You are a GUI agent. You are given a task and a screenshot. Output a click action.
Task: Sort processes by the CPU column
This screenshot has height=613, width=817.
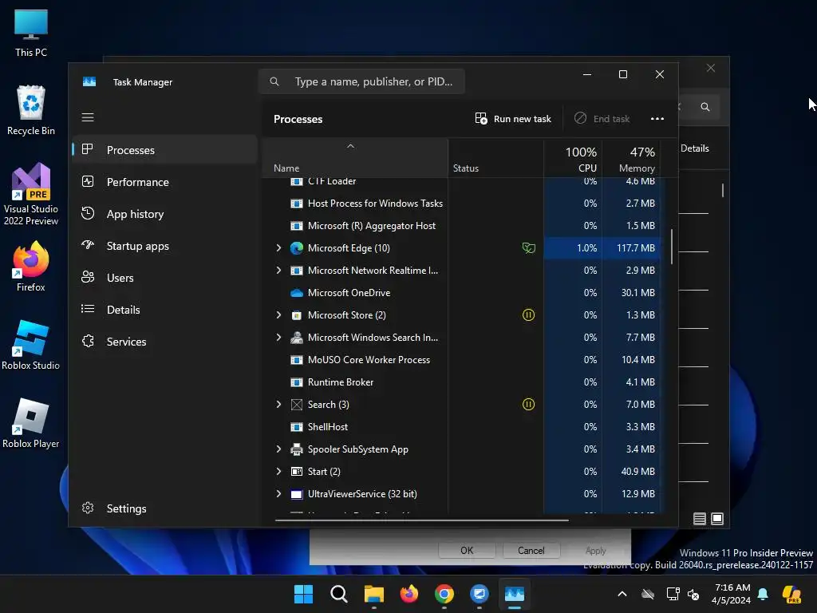point(573,159)
